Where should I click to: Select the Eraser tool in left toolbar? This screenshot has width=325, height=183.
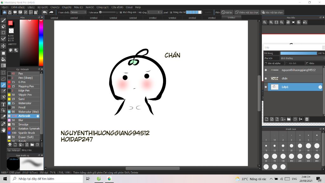3,27
